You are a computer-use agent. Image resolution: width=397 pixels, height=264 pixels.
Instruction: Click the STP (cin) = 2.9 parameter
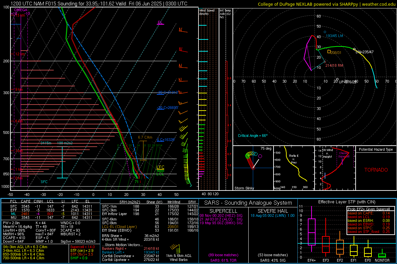tap(82, 251)
